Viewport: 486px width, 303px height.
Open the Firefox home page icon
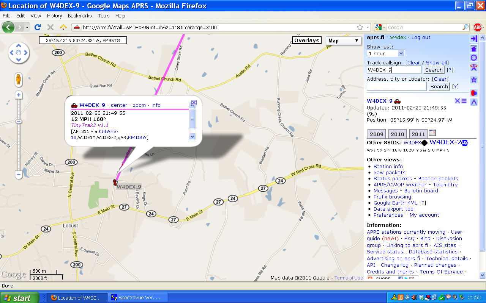tap(63, 27)
